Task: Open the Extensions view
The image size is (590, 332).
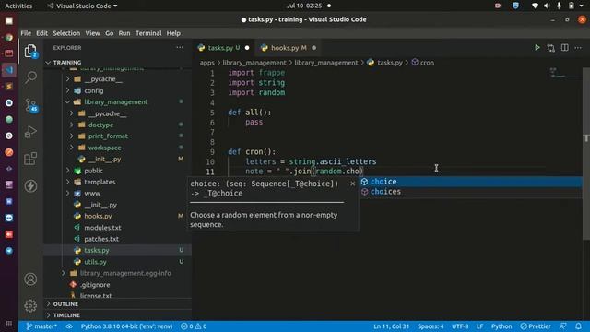Action: (x=30, y=159)
